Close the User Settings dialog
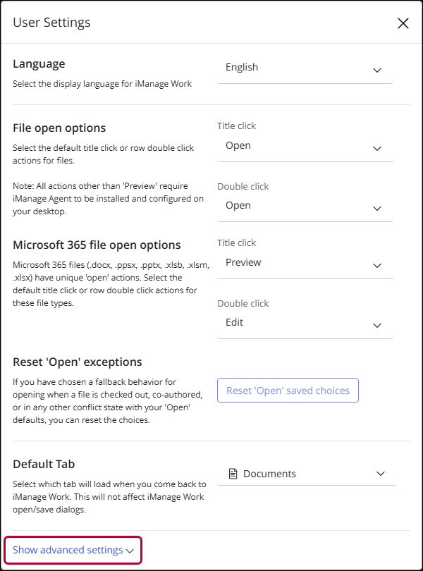The image size is (423, 571). pyautogui.click(x=403, y=23)
